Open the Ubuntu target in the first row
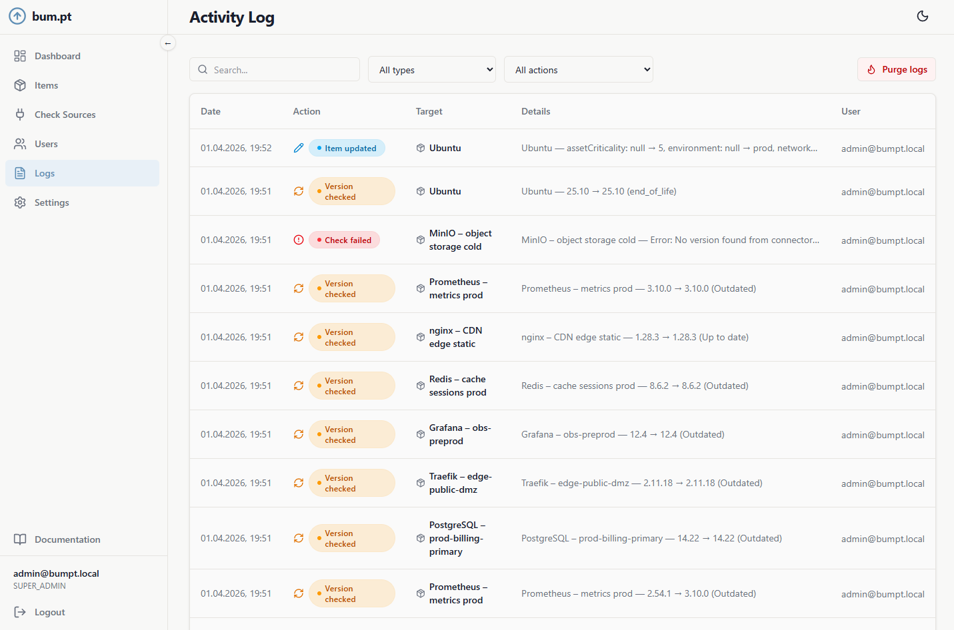Viewport: 954px width, 630px height. [x=445, y=148]
